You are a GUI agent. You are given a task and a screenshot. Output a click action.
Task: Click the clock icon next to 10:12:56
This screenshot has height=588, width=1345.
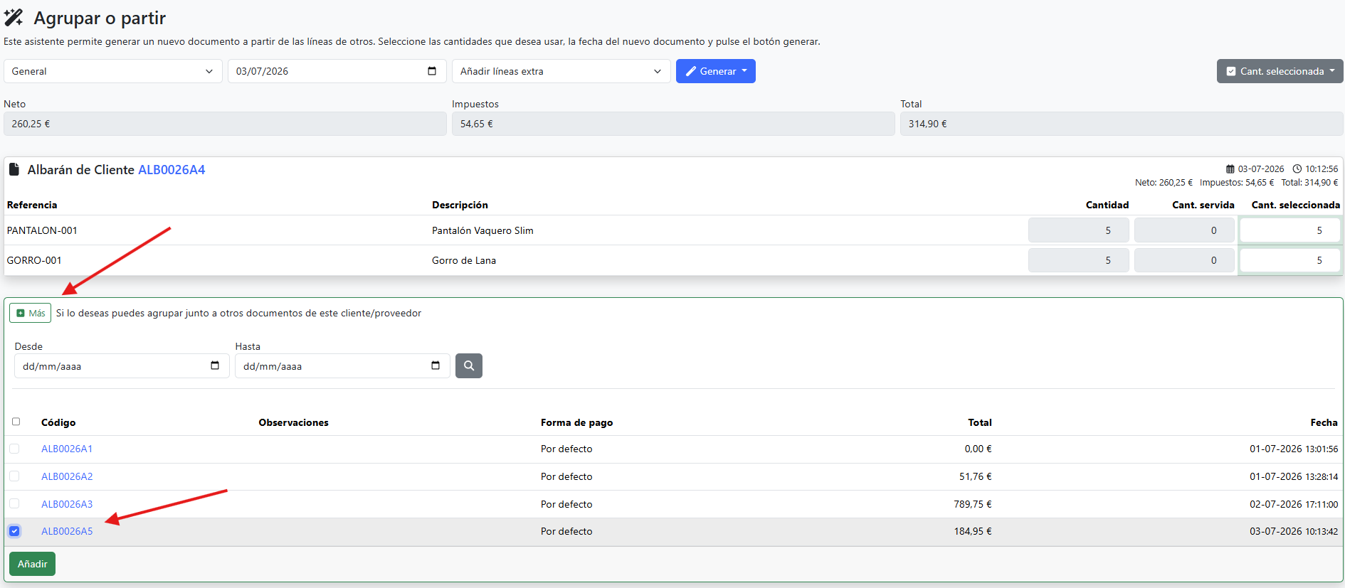point(1297,169)
